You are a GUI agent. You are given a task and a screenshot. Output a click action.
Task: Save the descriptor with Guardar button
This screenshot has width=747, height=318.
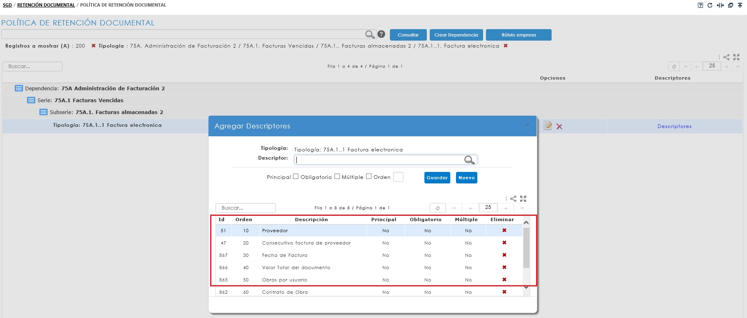[x=437, y=178]
